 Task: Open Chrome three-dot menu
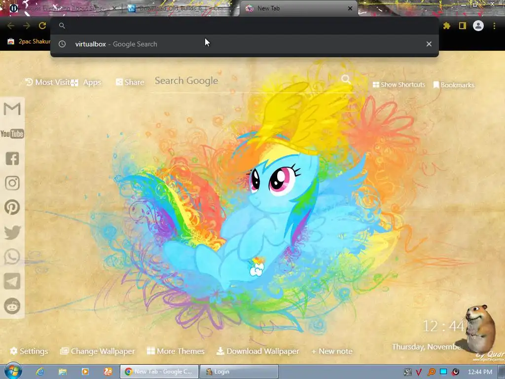click(x=494, y=26)
